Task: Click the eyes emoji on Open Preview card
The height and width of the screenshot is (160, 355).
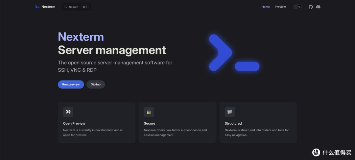Action: [68, 112]
